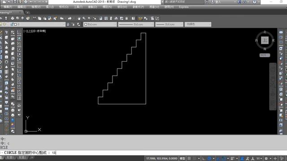Click Make Object's Layer Current icon

68,24
